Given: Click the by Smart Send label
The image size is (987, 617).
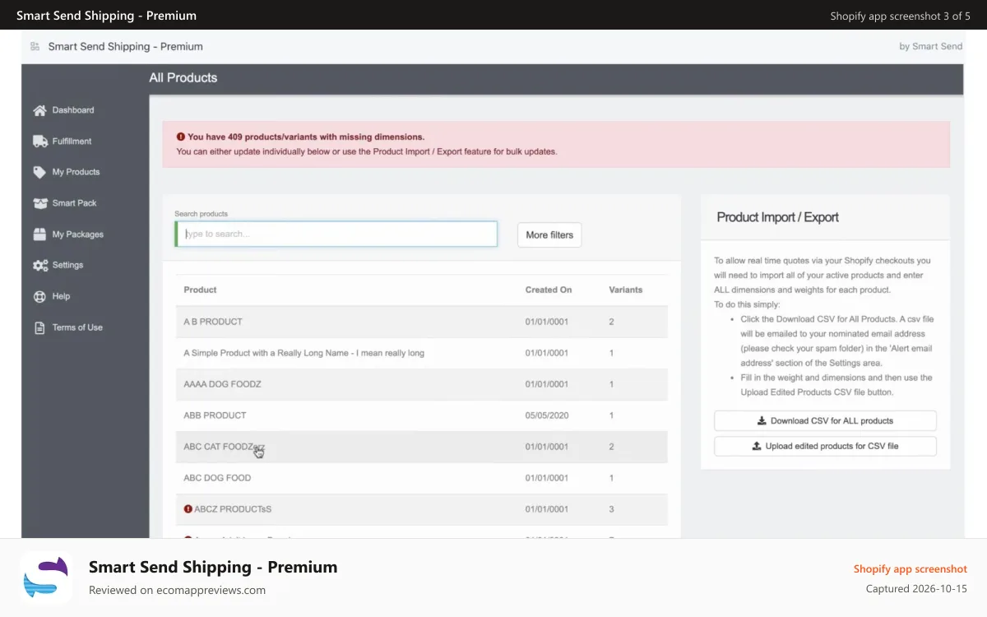Looking at the screenshot, I should coord(930,47).
